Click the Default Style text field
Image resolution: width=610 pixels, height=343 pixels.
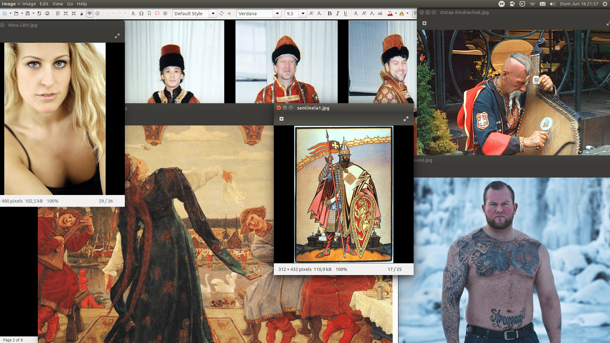(191, 14)
